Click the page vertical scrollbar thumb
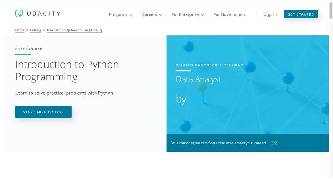This screenshot has height=182, width=333. tap(330, 10)
